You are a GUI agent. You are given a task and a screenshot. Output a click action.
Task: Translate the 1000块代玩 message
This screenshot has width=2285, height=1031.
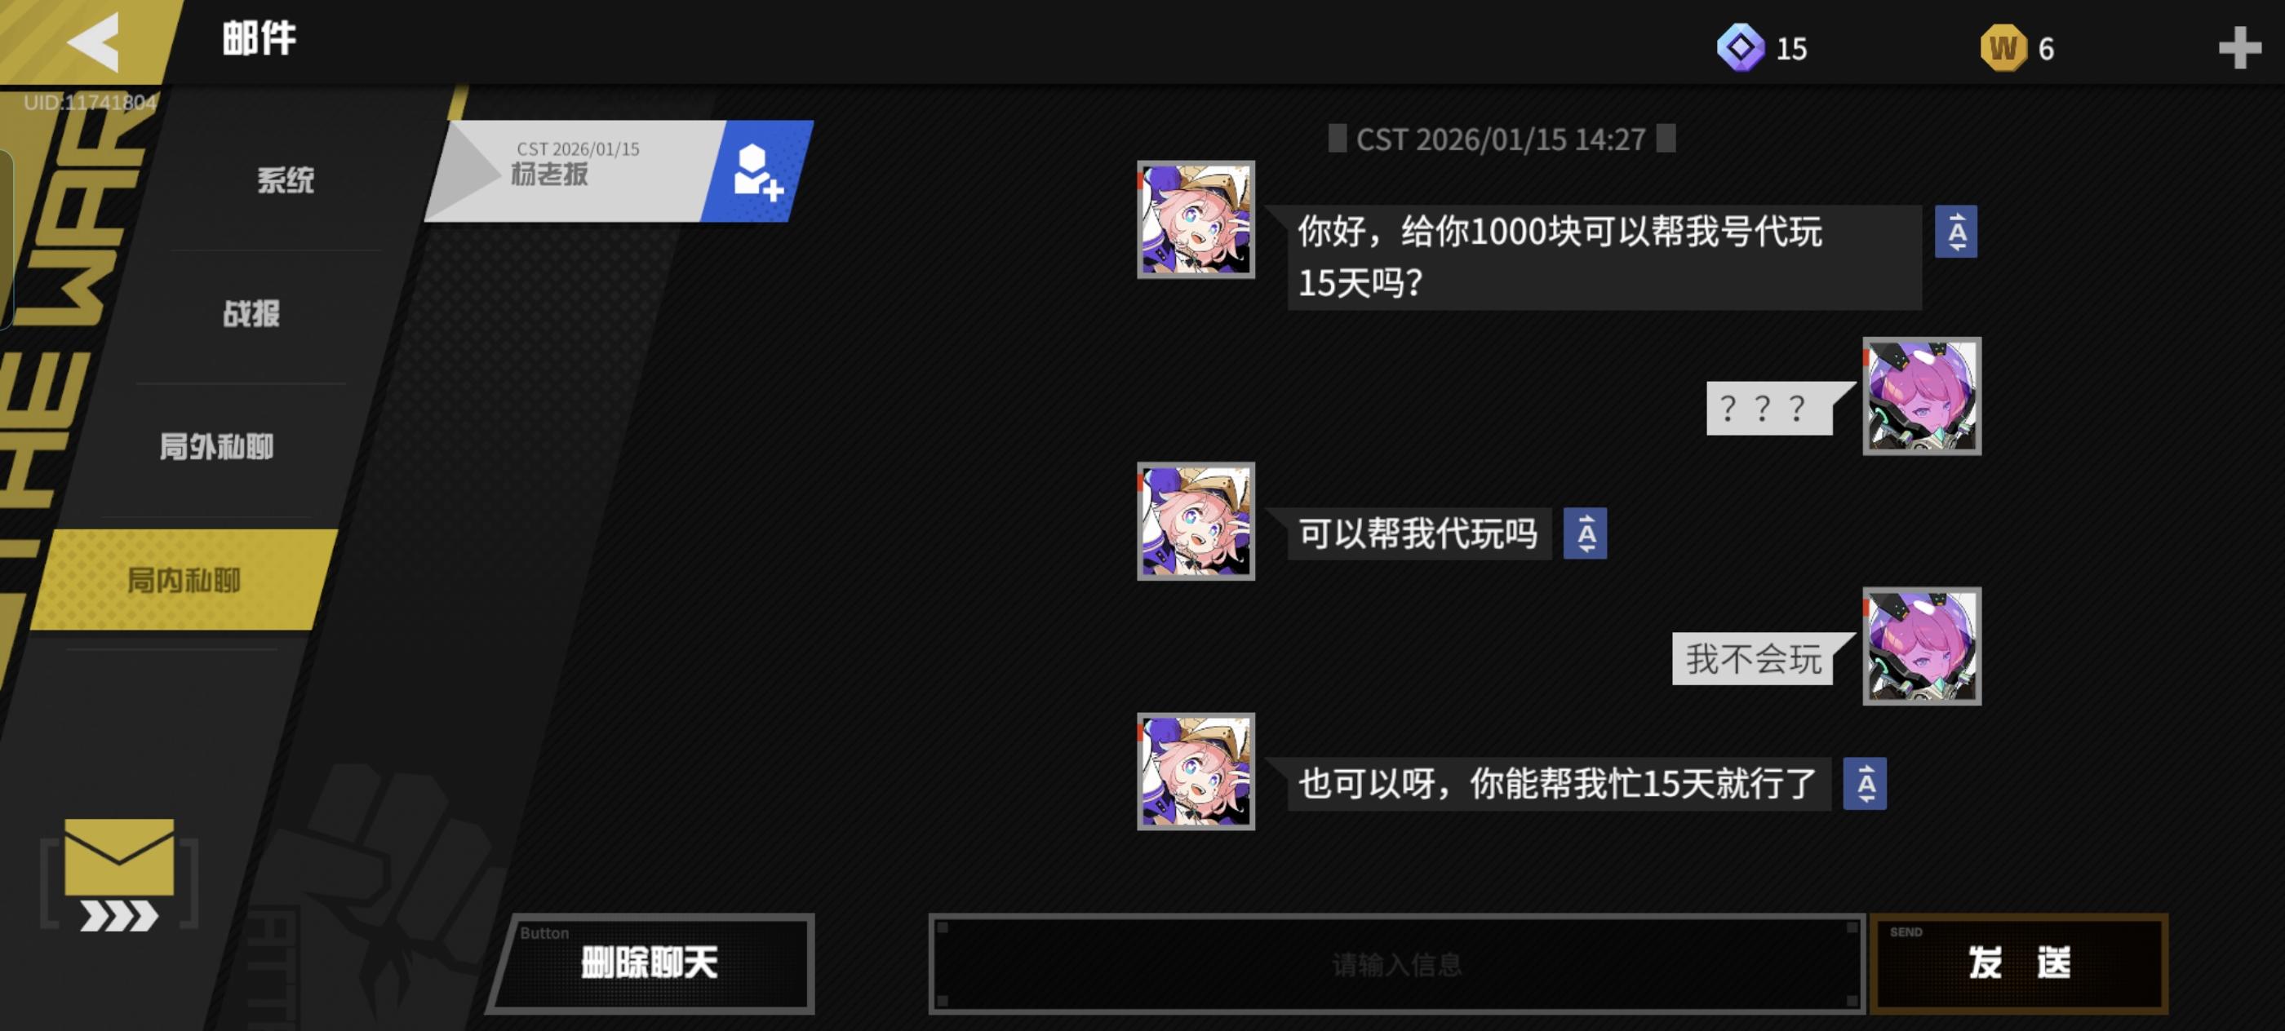(1956, 232)
